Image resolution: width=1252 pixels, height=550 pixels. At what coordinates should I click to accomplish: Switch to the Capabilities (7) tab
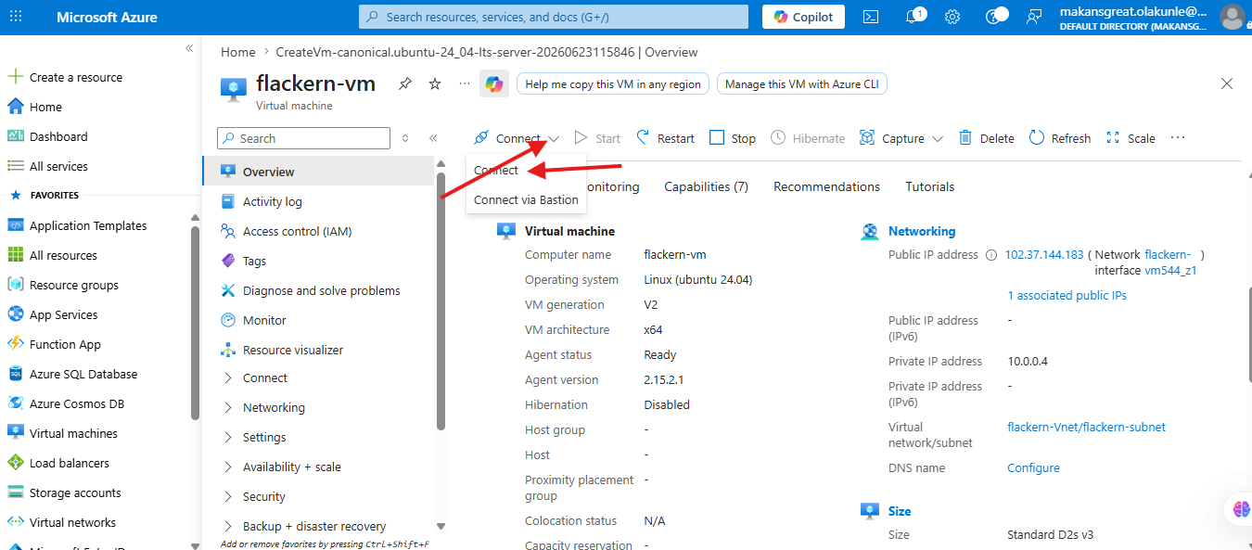706,186
